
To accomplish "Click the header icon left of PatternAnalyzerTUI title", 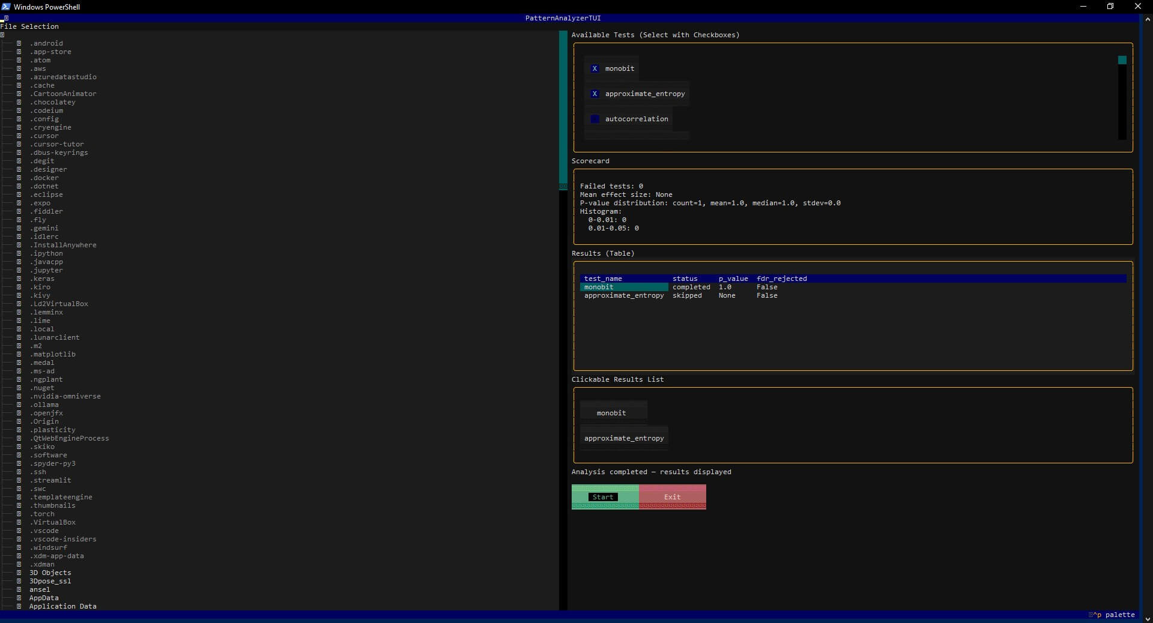I will pos(6,18).
